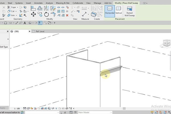The height and width of the screenshot is (114, 171).
Task: Select the Copy tool
Action: coord(40,14)
